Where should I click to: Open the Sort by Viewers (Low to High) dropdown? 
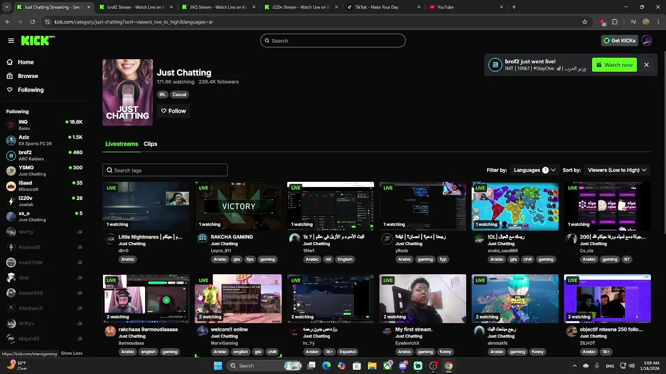(x=617, y=170)
